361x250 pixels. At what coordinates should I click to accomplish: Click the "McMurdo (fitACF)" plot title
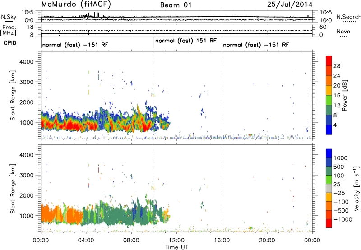click(76, 5)
